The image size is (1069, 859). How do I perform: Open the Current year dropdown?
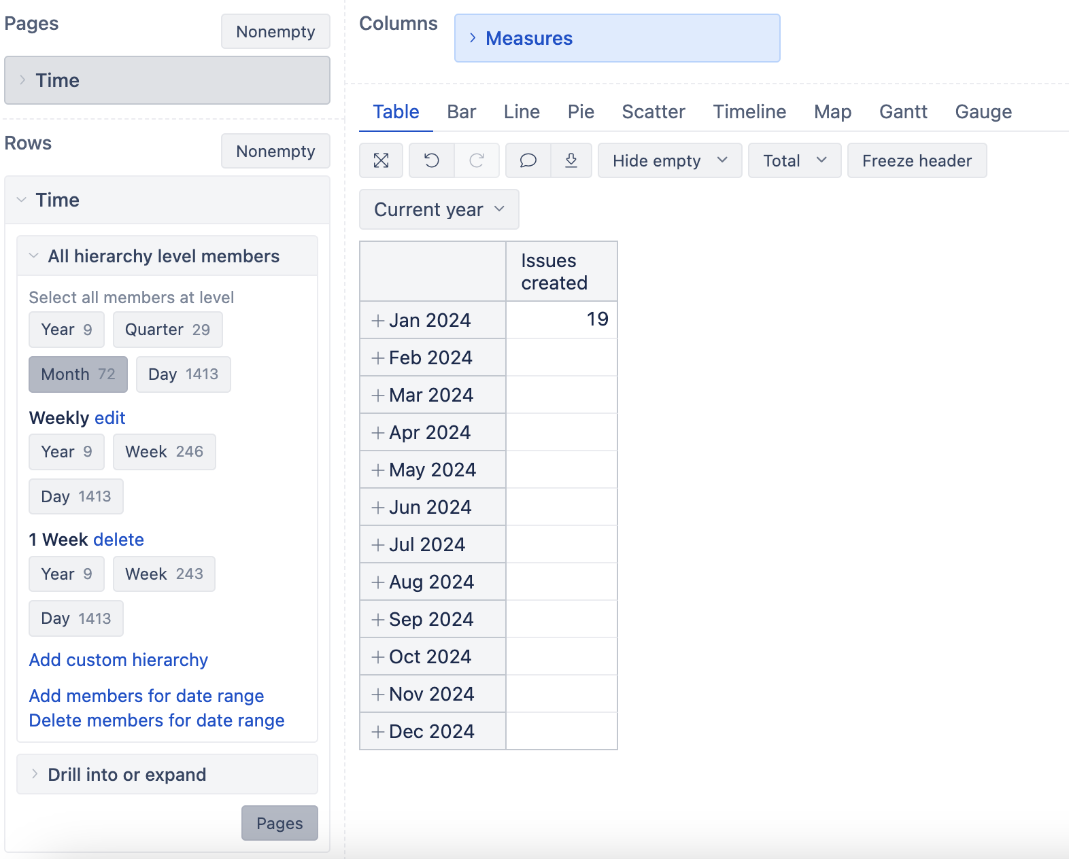click(439, 209)
